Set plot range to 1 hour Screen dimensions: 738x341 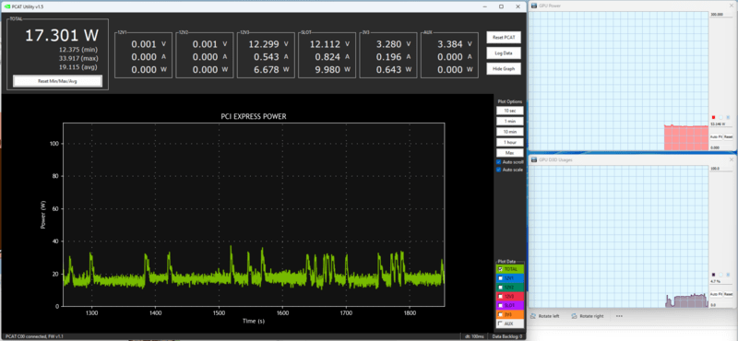point(510,142)
